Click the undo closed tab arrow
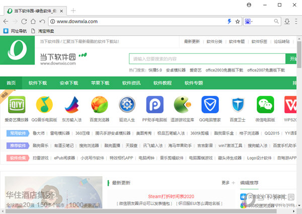Viewport: 302px width, 214px height. [42, 21]
